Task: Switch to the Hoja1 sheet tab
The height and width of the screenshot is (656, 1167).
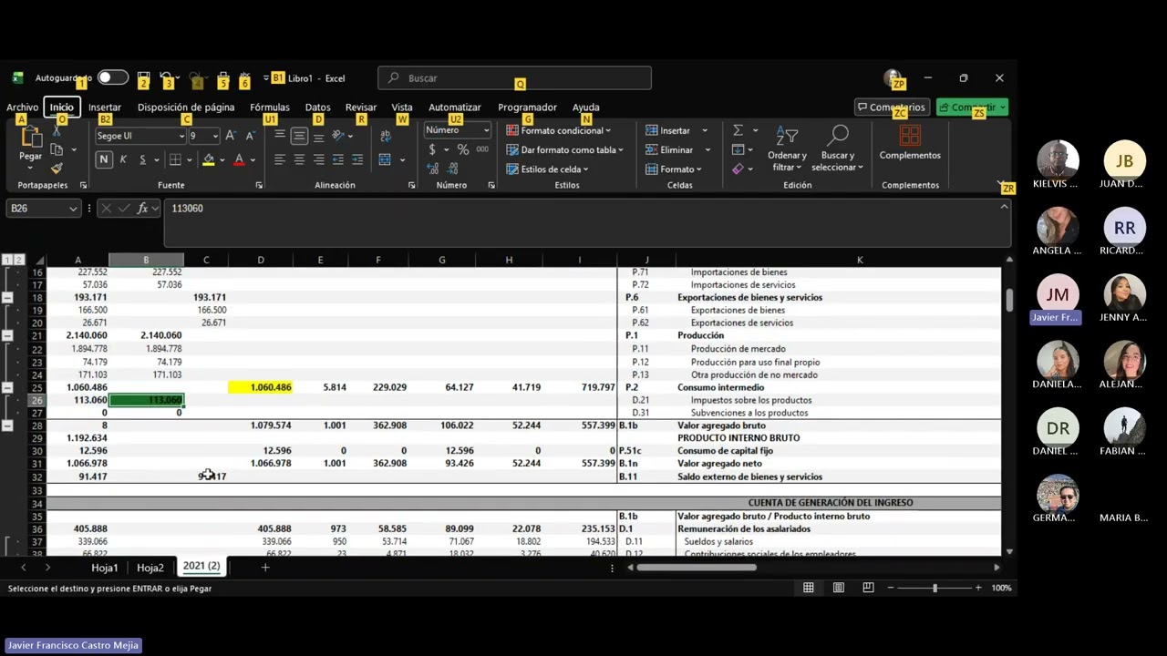Action: point(104,568)
